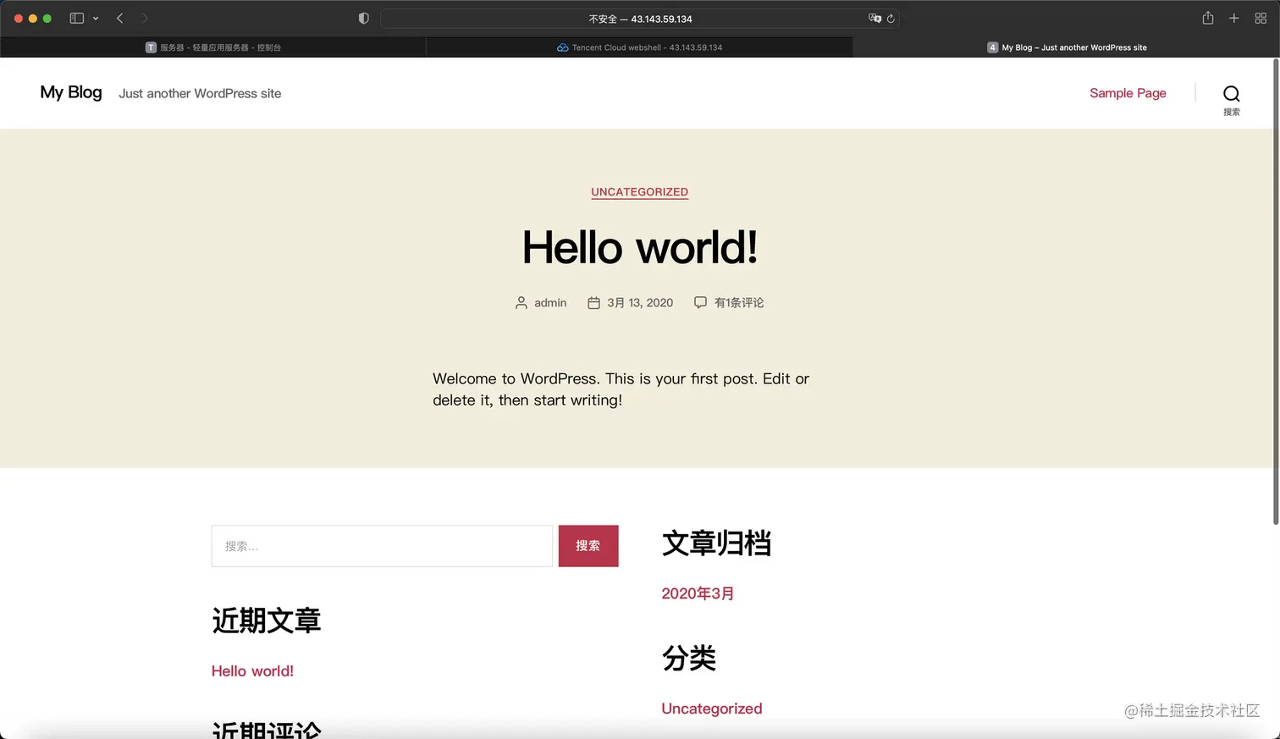The width and height of the screenshot is (1280, 739).
Task: Open the header search magnifier icon
Action: (x=1232, y=94)
